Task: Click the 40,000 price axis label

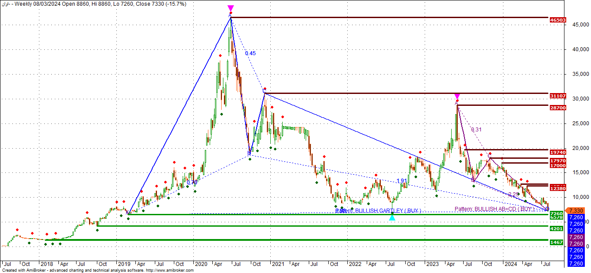Action: [x=580, y=50]
